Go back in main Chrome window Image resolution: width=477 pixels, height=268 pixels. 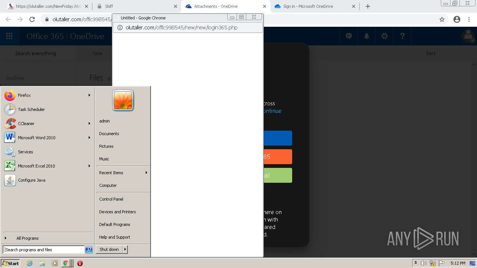coord(8,19)
